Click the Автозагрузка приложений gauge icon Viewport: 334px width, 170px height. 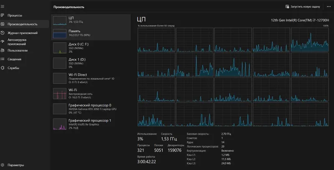coord(3,42)
